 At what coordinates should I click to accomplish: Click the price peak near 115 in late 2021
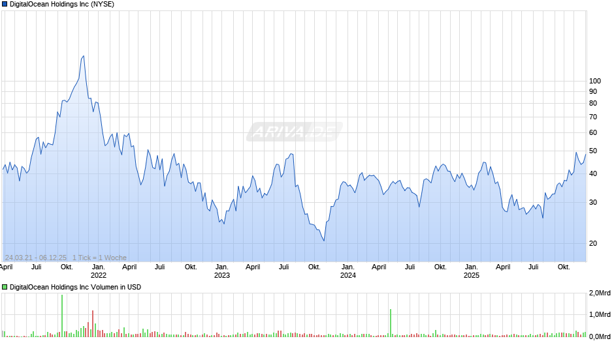tap(83, 56)
